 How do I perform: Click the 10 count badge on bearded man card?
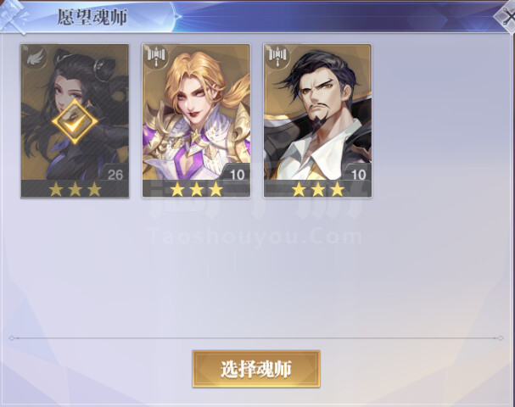pos(358,175)
